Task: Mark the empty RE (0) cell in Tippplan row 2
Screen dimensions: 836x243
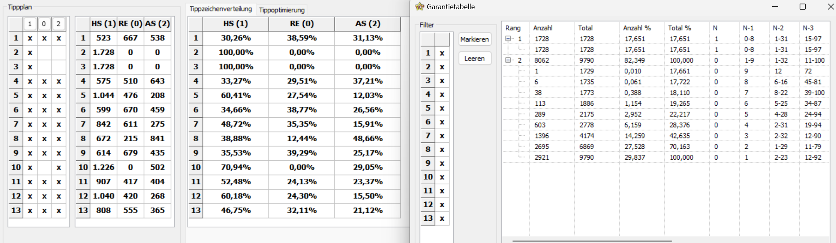Action: click(44, 52)
